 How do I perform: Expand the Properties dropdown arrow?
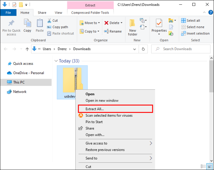click(x=159, y=34)
